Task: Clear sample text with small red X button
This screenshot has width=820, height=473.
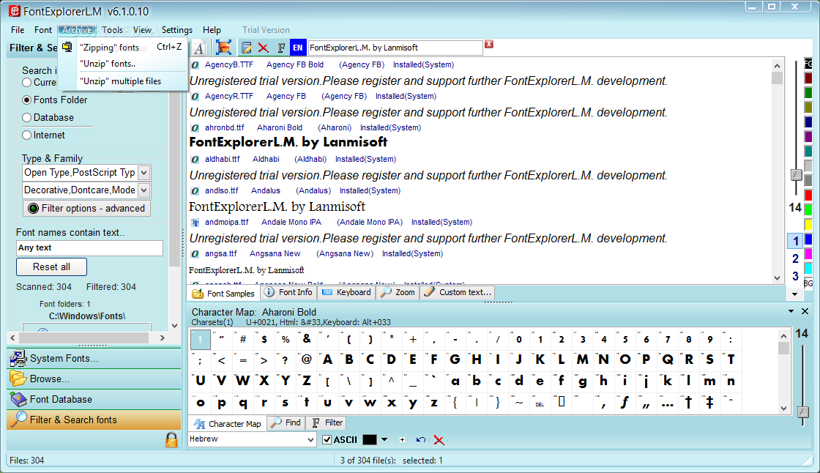Action: pos(489,44)
